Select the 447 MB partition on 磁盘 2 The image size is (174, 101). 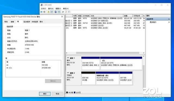point(126,78)
